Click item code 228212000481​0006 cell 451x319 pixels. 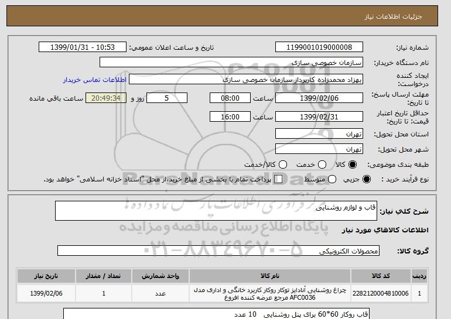[x=381, y=293]
